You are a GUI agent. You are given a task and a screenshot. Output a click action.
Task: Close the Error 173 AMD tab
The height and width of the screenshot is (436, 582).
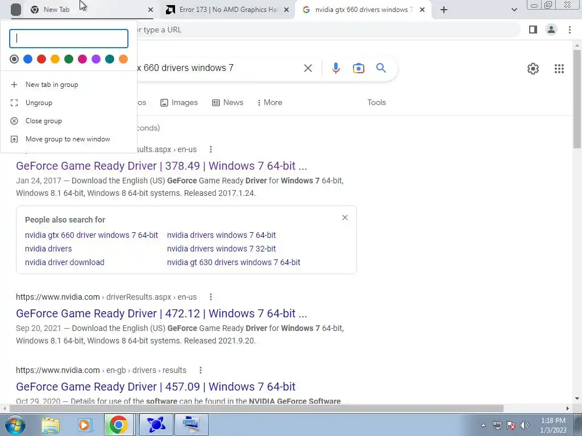point(286,10)
